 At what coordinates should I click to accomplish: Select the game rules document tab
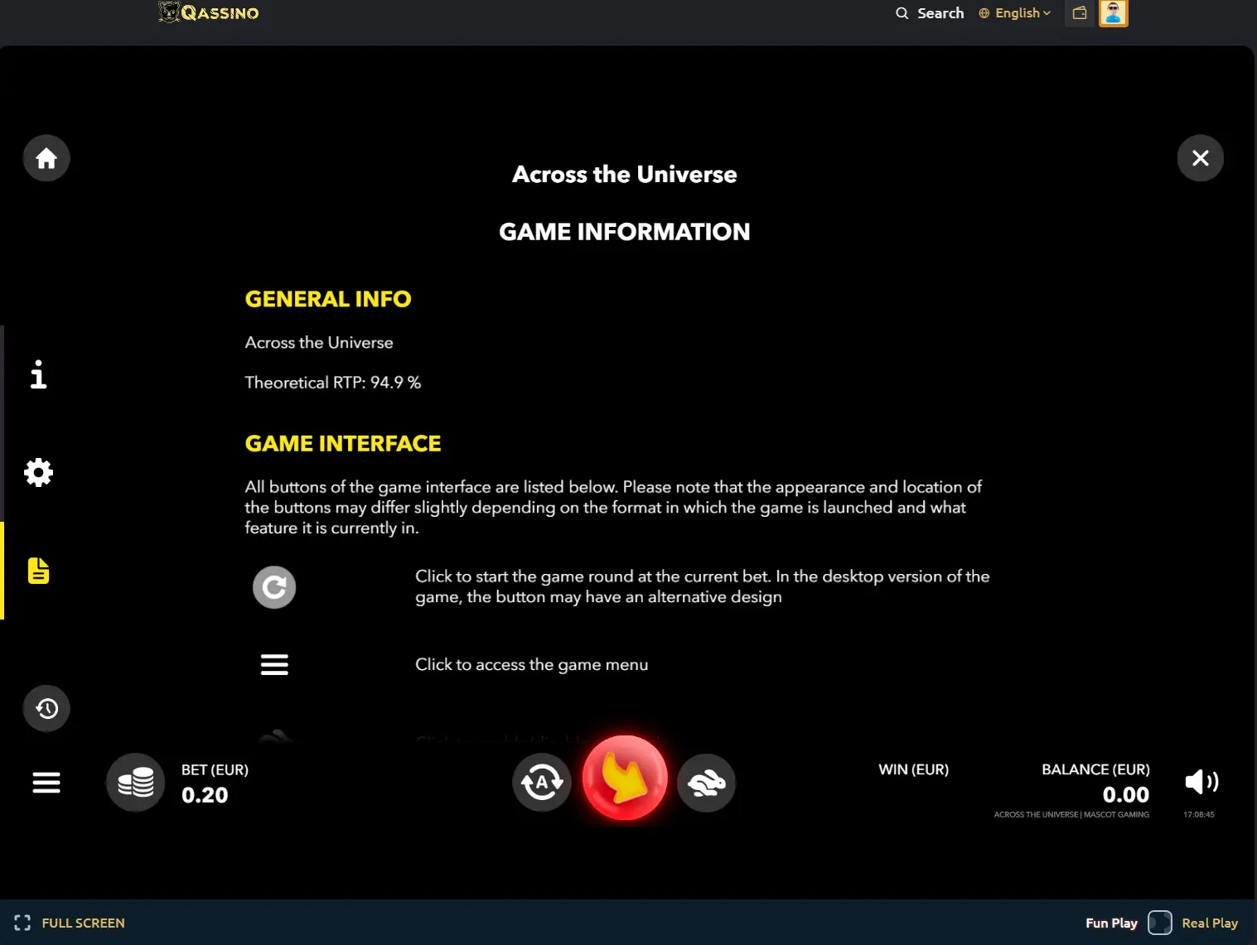tap(38, 571)
